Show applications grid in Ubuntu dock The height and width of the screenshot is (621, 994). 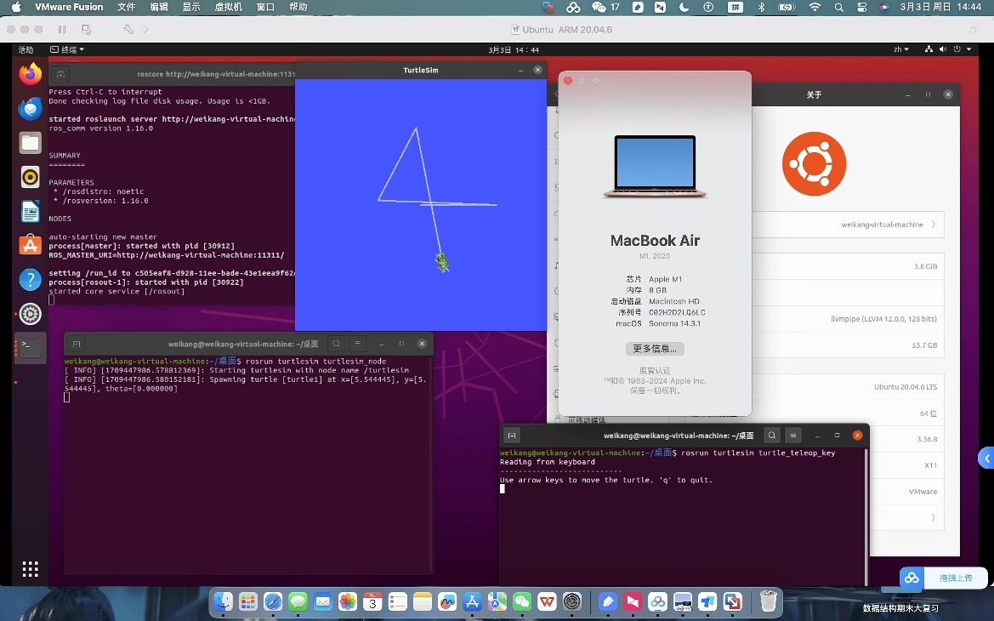click(x=30, y=568)
